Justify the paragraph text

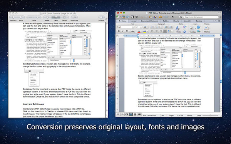pyautogui.click(x=165, y=31)
